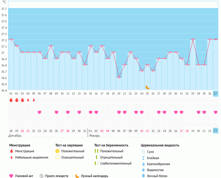Click the Слабоположительный legend label
Screen dimensions: 221x178
(116, 163)
